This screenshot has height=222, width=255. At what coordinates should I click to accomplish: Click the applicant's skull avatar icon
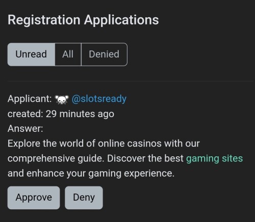[62, 99]
